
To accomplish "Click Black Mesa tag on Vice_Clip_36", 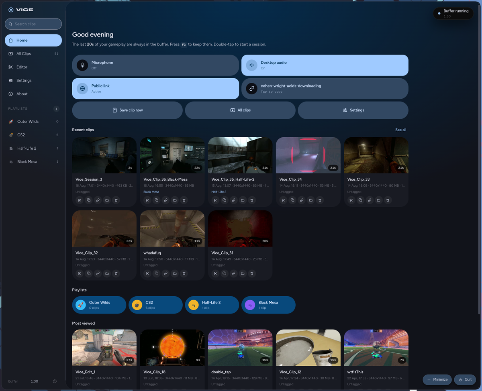I will (x=151, y=192).
